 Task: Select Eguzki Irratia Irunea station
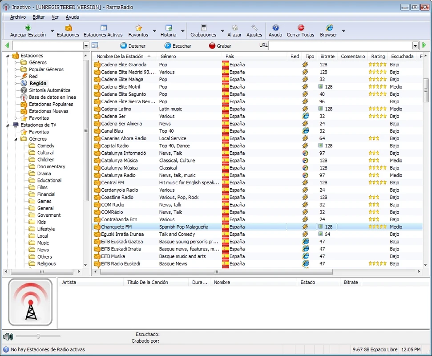point(257,234)
